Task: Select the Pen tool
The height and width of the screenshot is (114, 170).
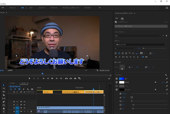Action: coord(4,102)
